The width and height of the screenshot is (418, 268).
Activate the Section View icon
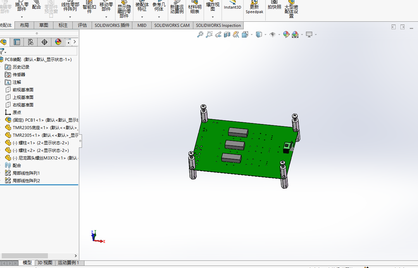click(x=227, y=34)
